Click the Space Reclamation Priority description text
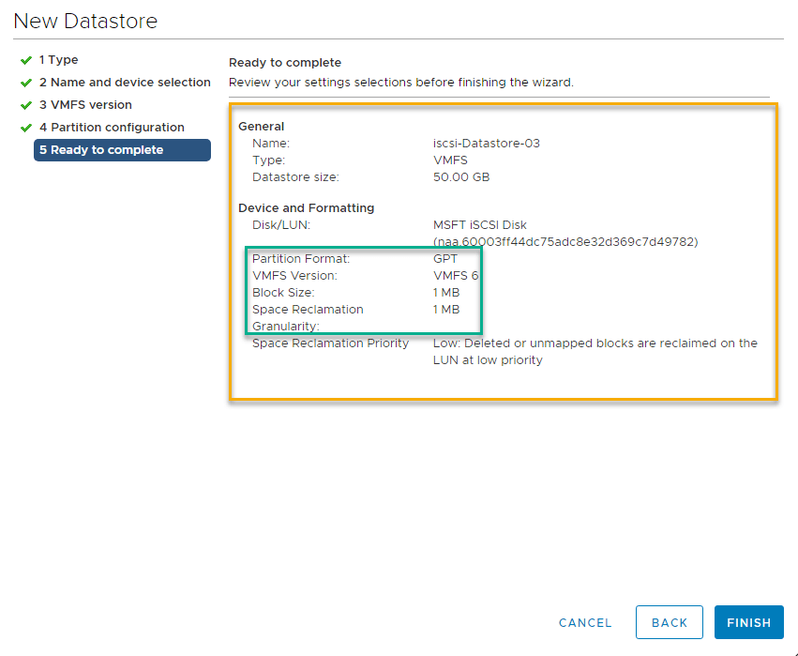The image size is (798, 656). click(595, 351)
